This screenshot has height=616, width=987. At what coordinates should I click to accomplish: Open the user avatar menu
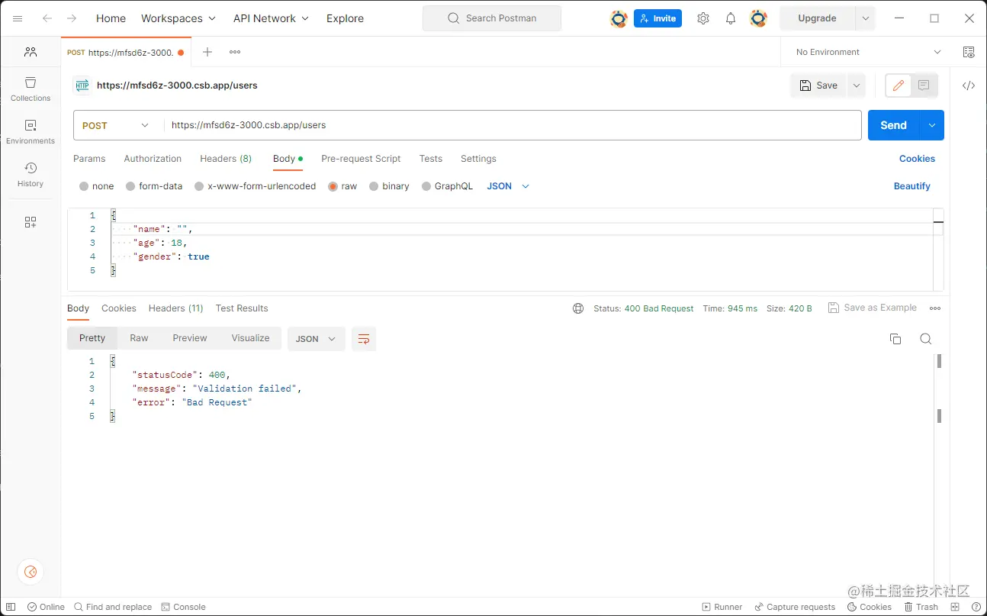tap(758, 18)
